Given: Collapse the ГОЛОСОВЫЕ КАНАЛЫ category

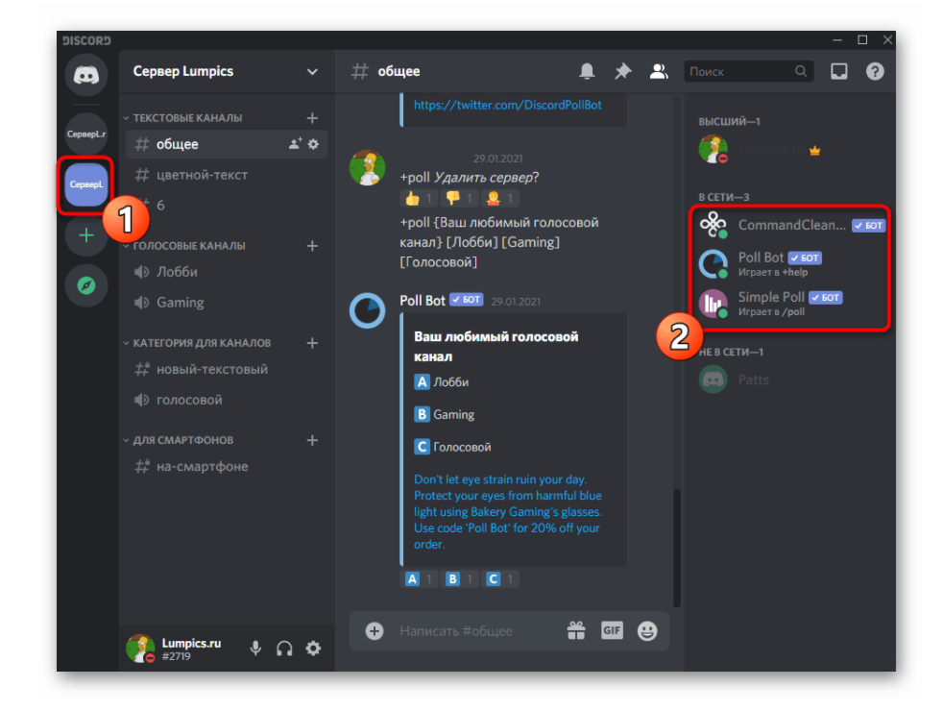Looking at the screenshot, I should click(x=188, y=246).
